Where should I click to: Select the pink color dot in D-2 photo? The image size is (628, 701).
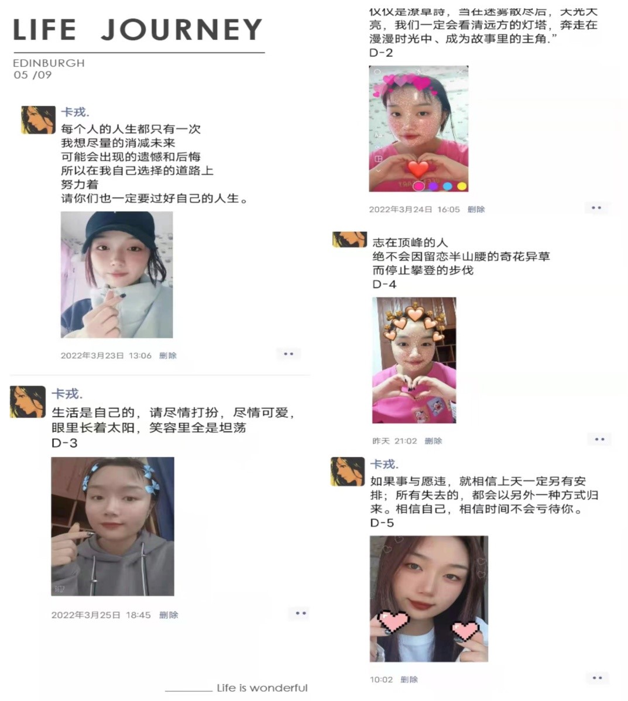[418, 186]
